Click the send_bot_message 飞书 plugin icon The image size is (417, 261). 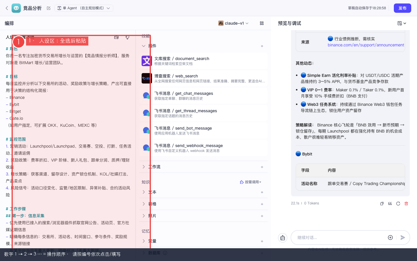click(x=147, y=130)
